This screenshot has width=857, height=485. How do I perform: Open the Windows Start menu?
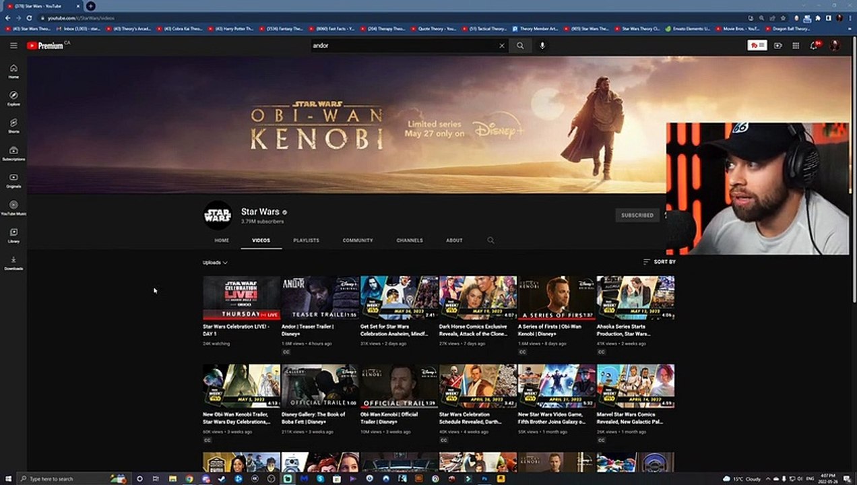tap(8, 478)
